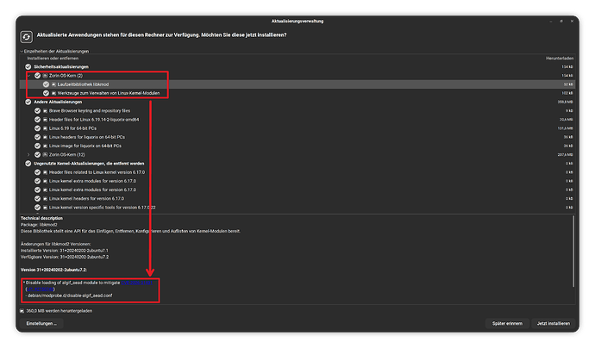Screen dimensions: 595x348
Task: Uncheck Linux image for liquorix checkbox
Action: tap(37, 146)
